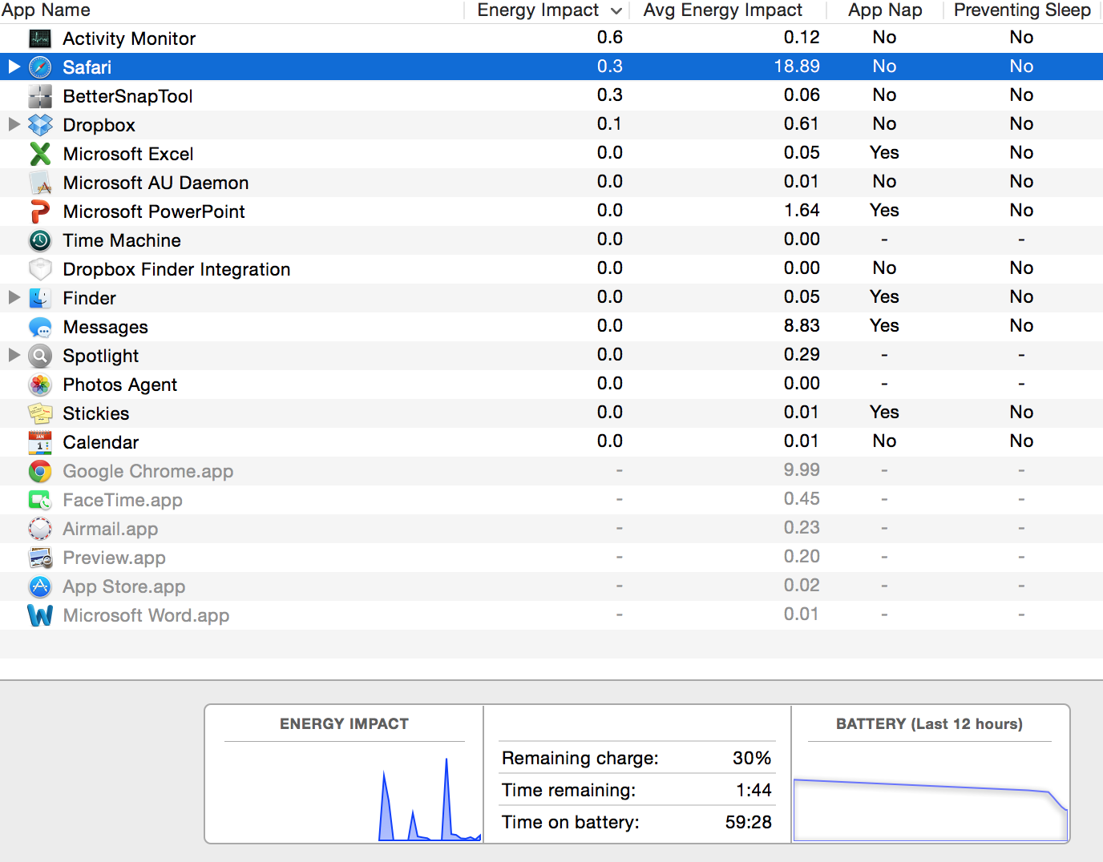
Task: Click the Calendar icon
Action: pos(40,442)
